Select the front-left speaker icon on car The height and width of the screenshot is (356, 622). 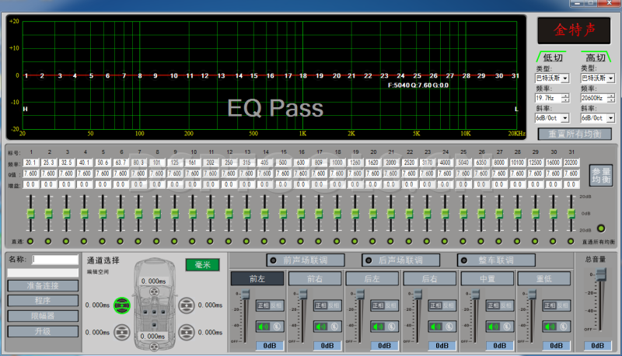121,305
